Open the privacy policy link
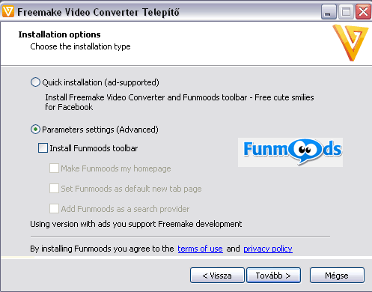The image size is (372, 292). click(268, 249)
